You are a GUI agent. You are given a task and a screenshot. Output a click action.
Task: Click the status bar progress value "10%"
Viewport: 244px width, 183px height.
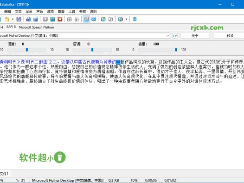(134, 180)
